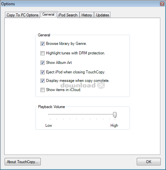The width and height of the screenshot is (166, 170).
Task: Click the downloadEK watermark logo
Action: coord(83,85)
